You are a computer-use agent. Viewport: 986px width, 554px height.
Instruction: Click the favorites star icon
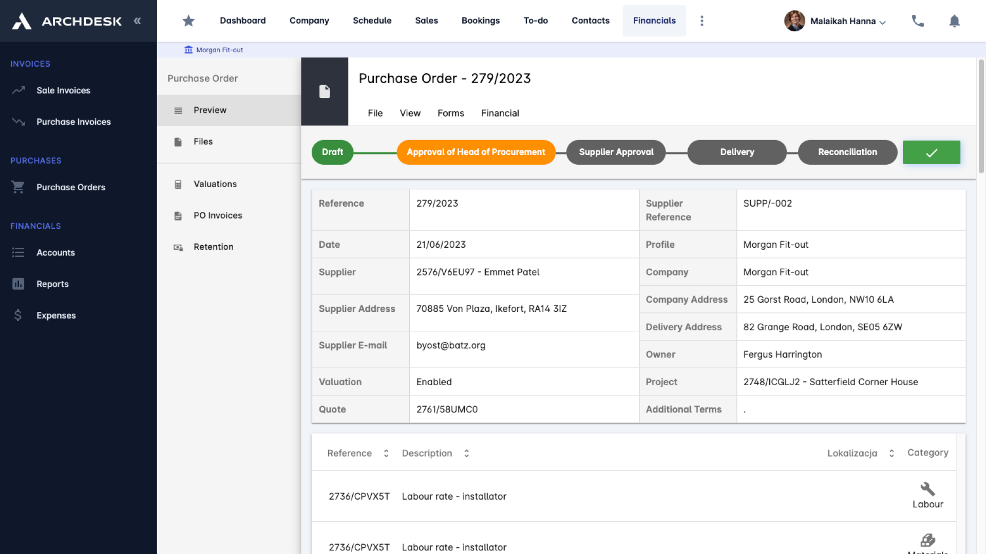[x=188, y=21]
